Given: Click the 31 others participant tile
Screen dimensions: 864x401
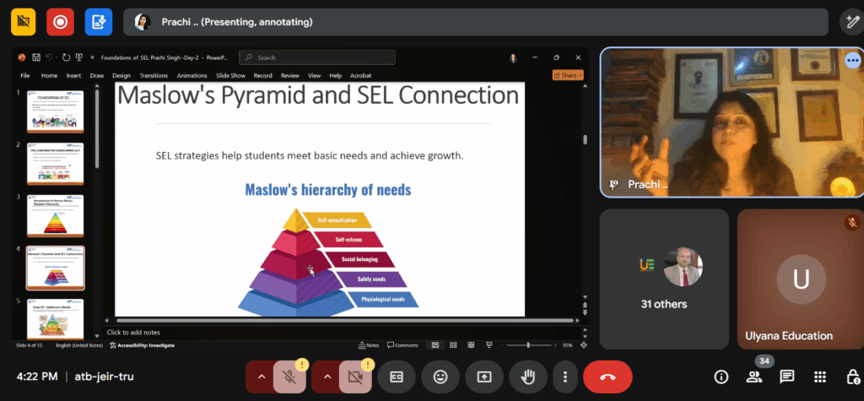Looking at the screenshot, I should pyautogui.click(x=664, y=279).
